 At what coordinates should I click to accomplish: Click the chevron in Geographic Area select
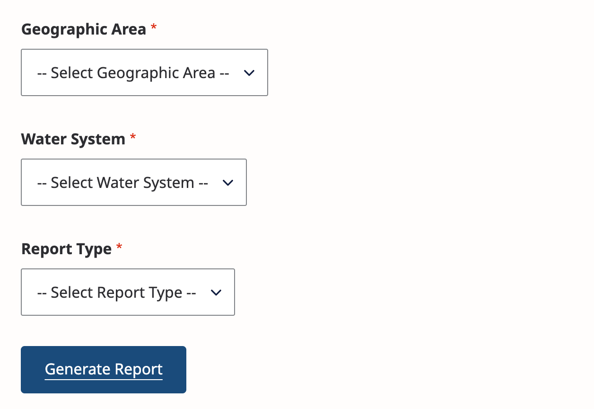tap(249, 73)
